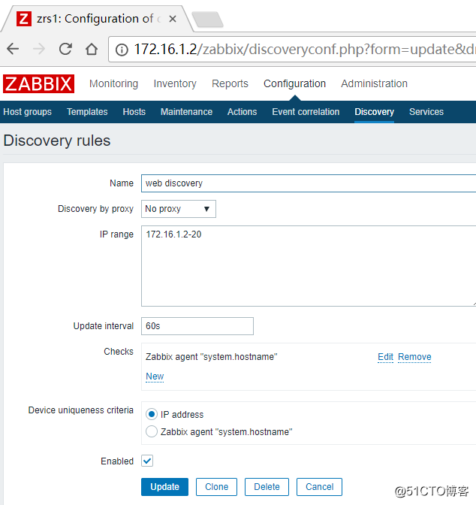Image resolution: width=476 pixels, height=505 pixels.
Task: Go to Hosts submenu
Action: click(134, 112)
